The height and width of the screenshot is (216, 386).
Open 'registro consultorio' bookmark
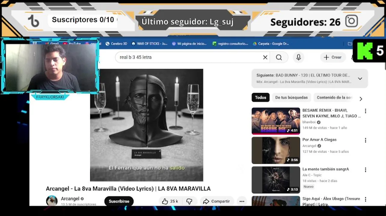point(230,44)
